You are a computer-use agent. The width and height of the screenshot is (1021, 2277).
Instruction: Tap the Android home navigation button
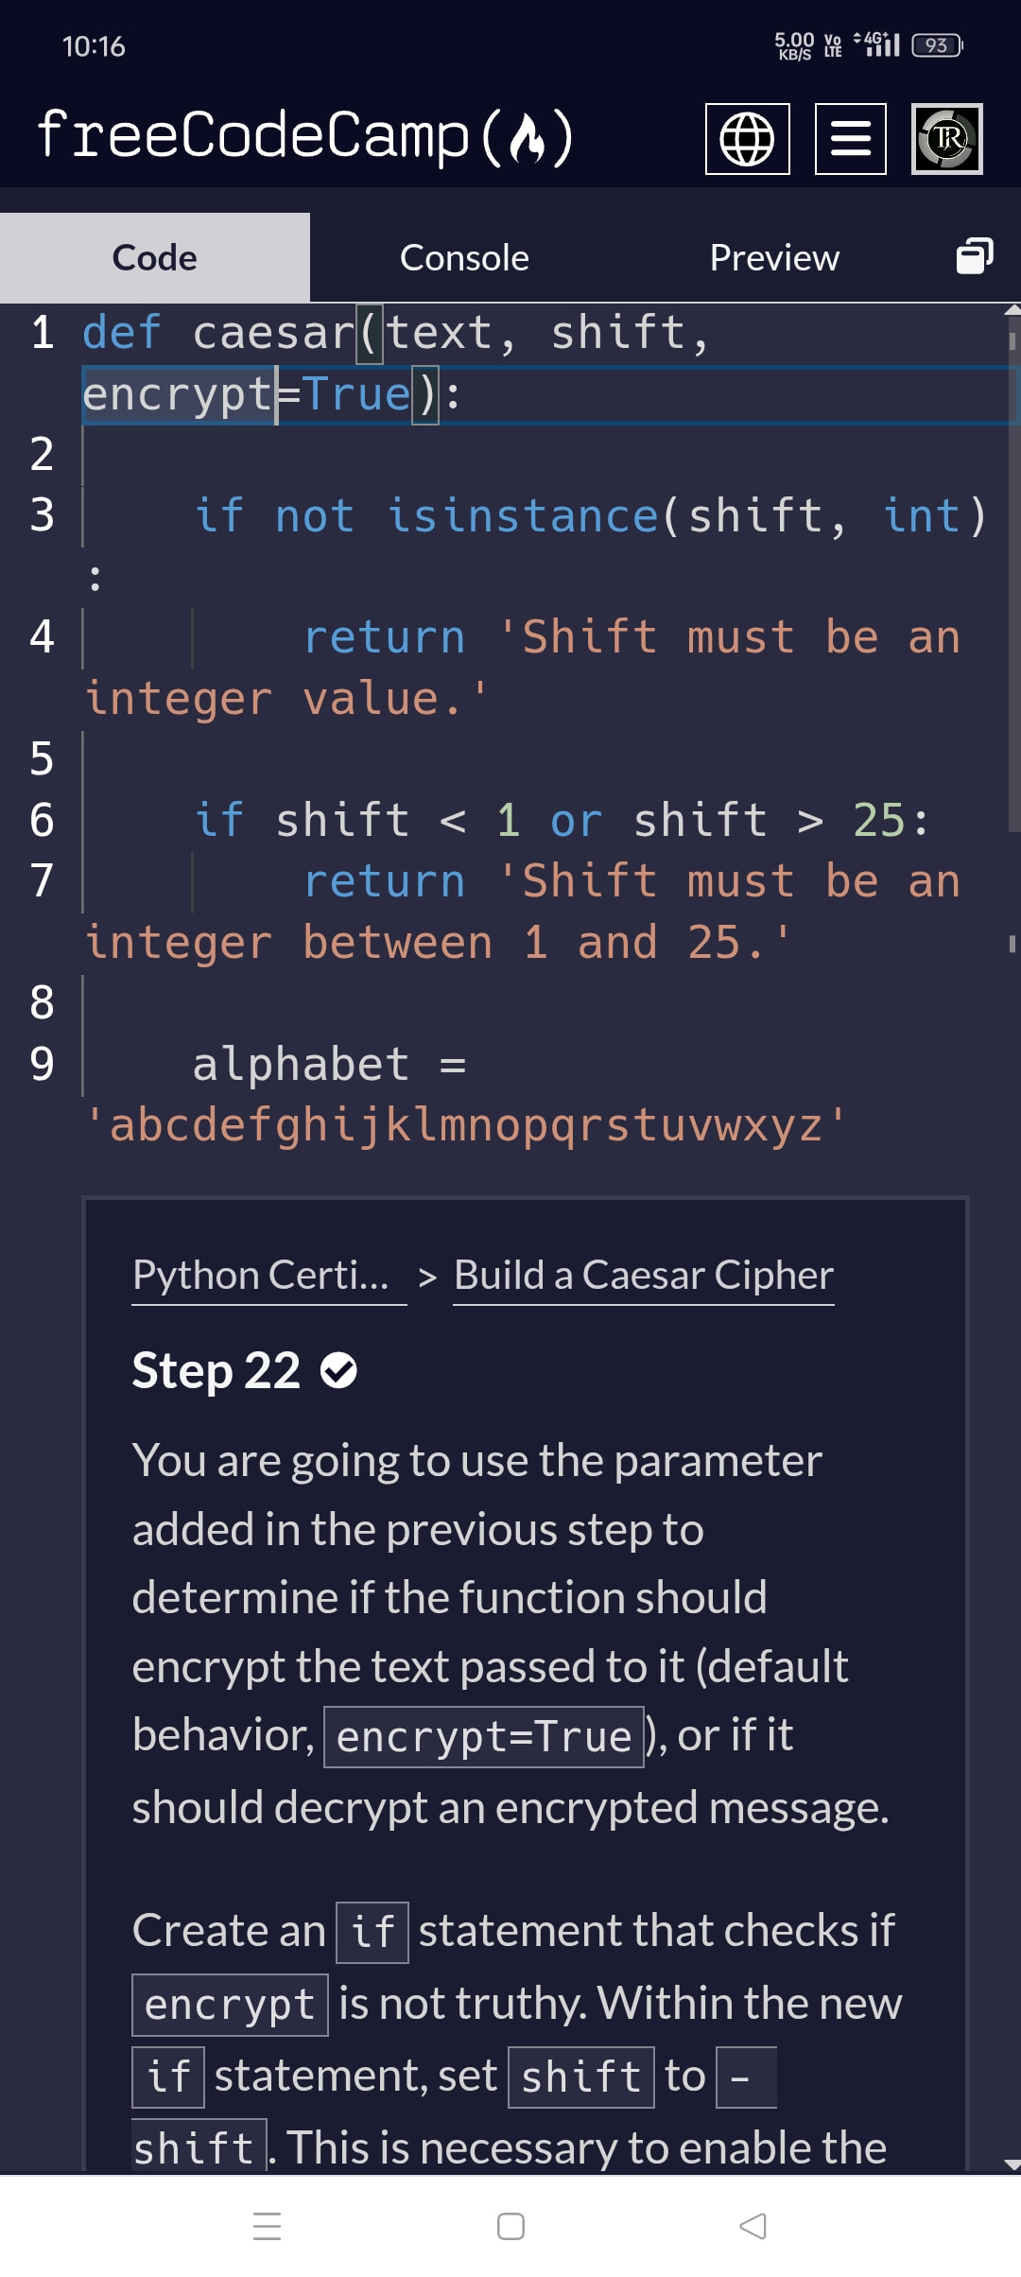(510, 2226)
